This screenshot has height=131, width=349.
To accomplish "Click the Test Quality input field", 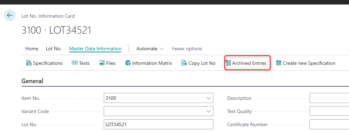I will tap(329, 111).
